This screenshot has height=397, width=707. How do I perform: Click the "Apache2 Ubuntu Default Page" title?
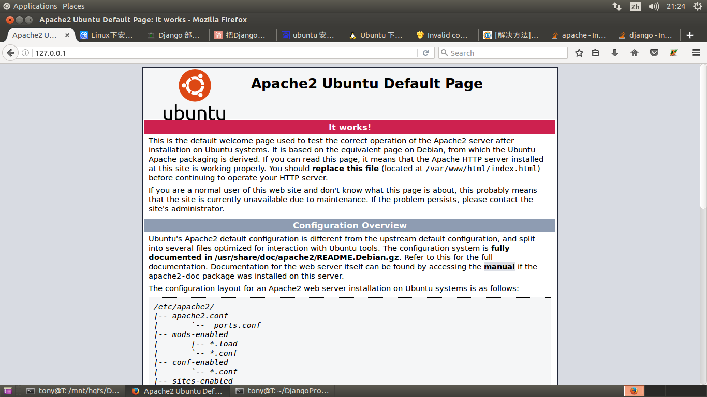367,84
